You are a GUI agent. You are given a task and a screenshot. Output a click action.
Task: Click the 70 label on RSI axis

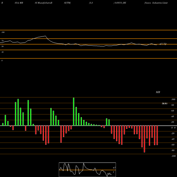click(x=2, y=41)
